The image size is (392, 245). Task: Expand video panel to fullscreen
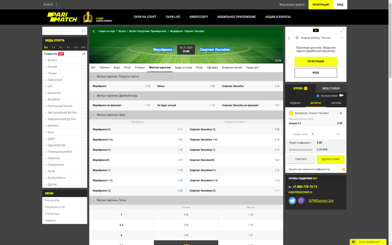point(343,31)
